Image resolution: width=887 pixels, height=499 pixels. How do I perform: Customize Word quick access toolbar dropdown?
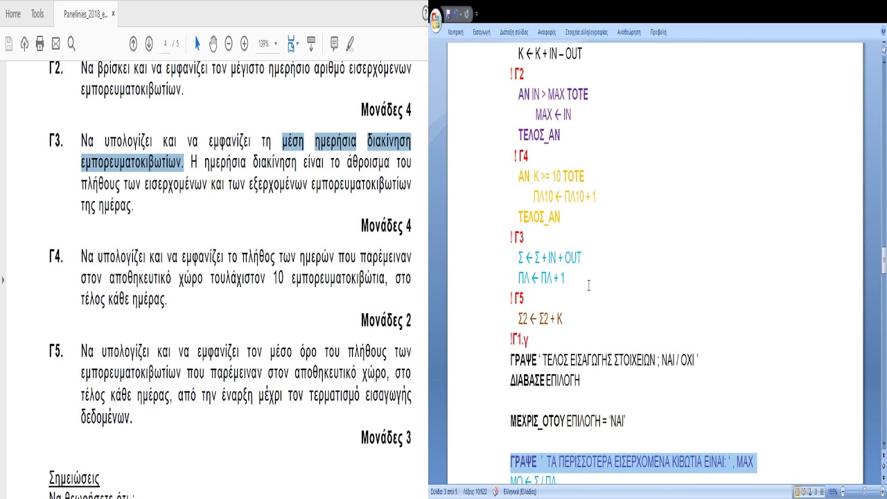pos(477,14)
